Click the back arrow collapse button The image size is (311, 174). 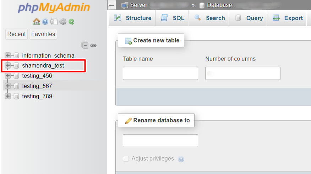112,5
